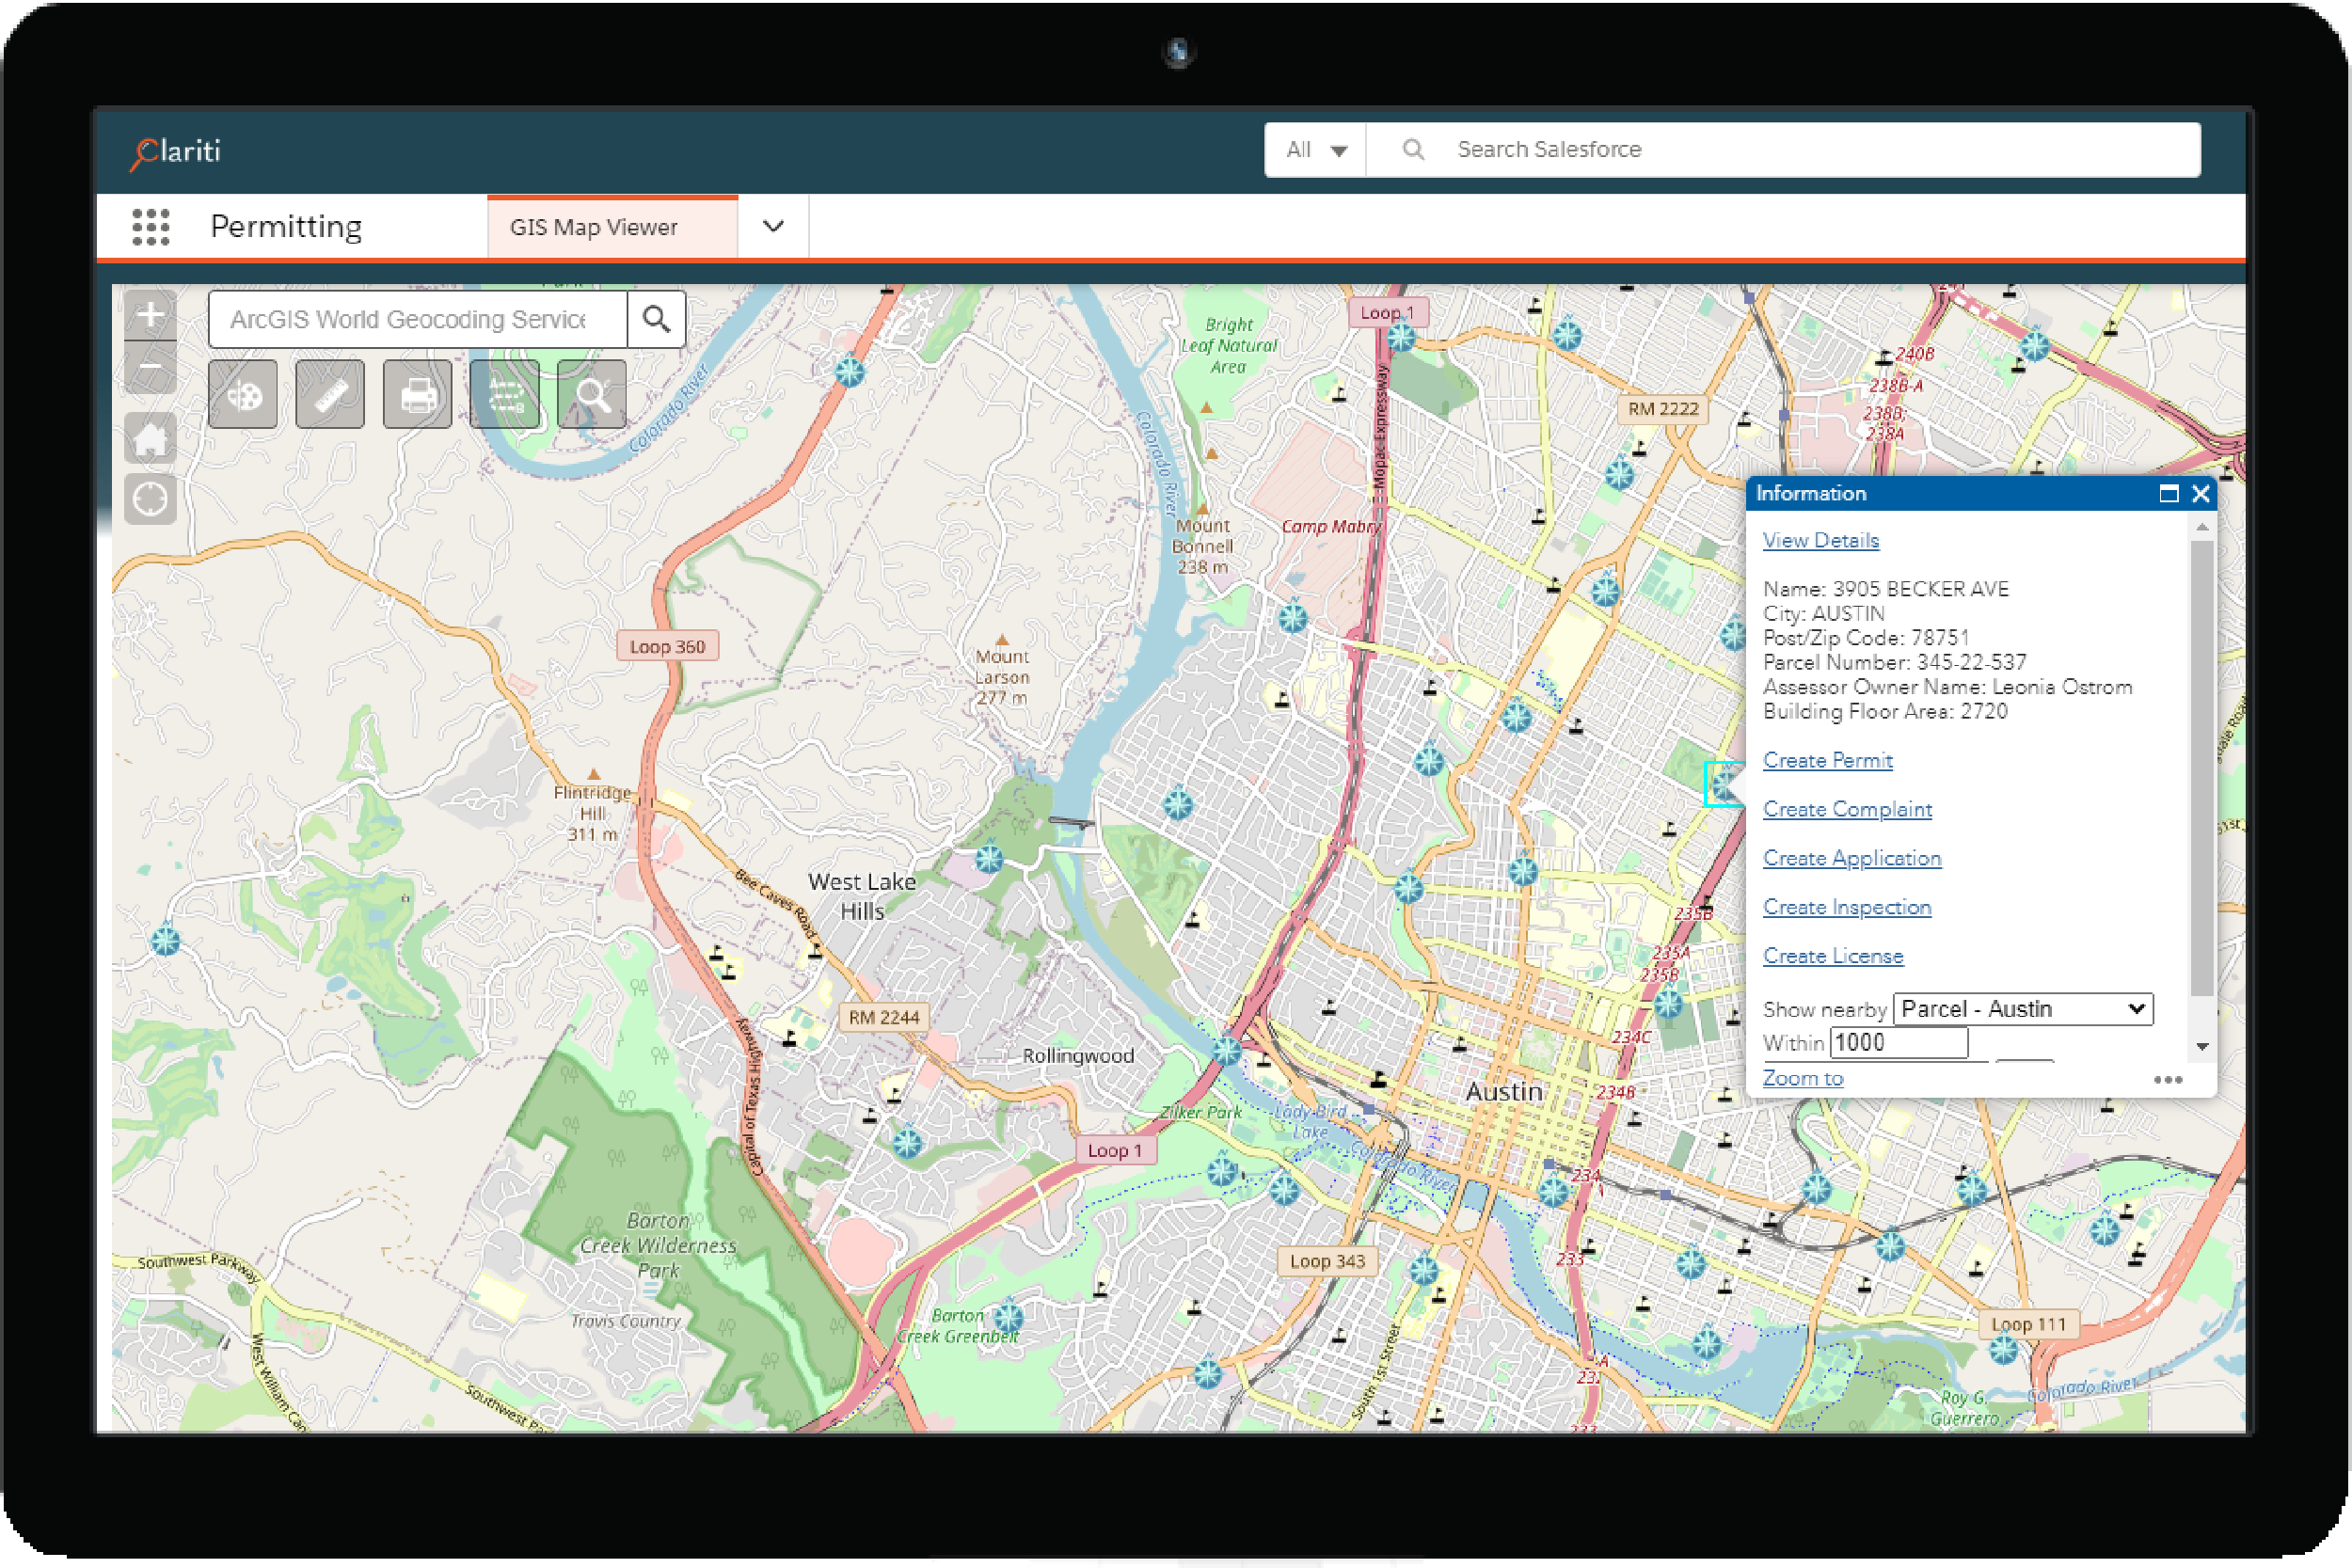Open the Draw palette tool
The width and height of the screenshot is (2352, 1568).
[243, 395]
